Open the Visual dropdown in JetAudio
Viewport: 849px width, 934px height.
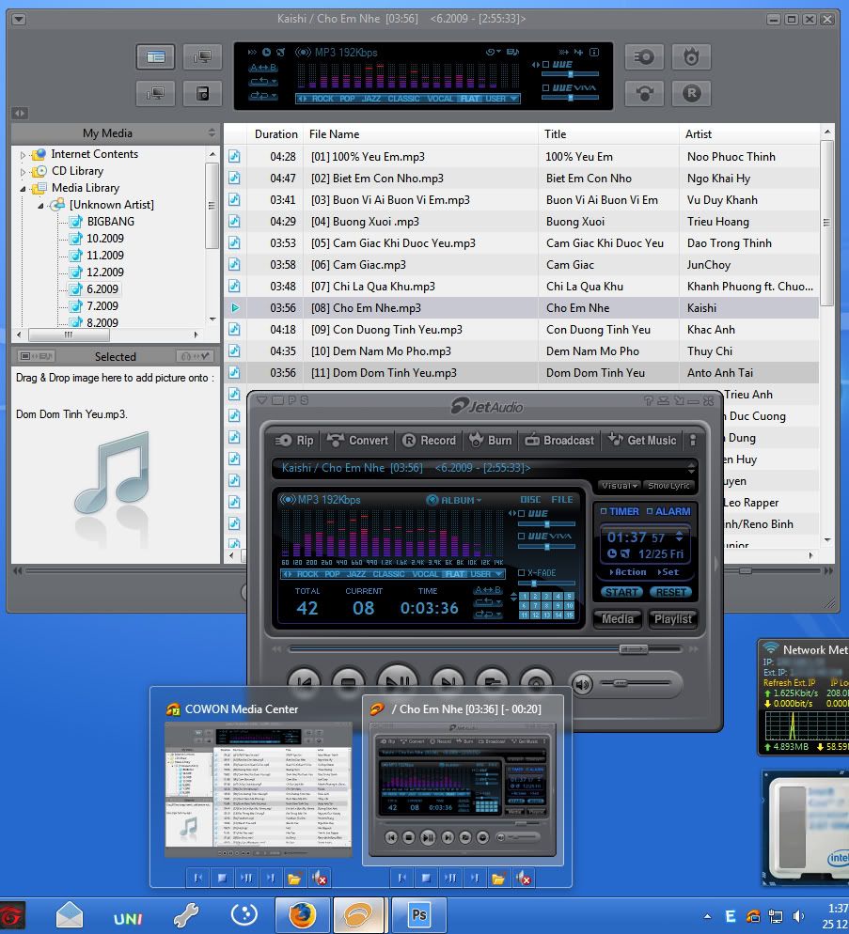click(x=620, y=486)
